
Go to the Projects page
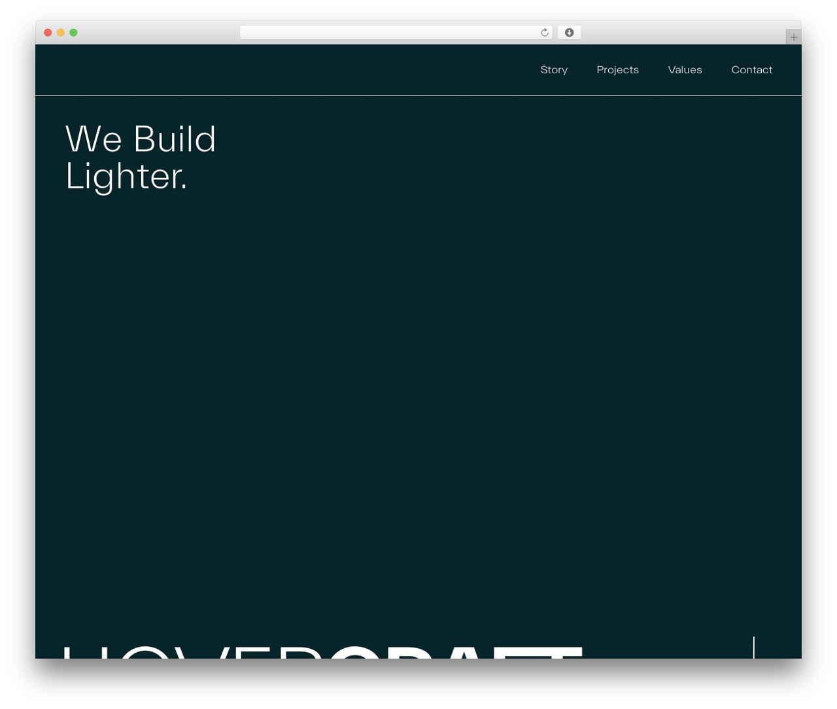click(617, 70)
